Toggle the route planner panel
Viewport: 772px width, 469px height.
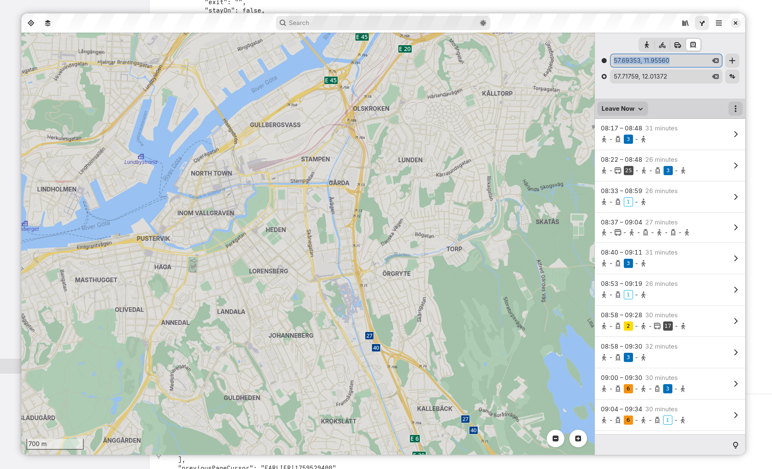tap(702, 23)
